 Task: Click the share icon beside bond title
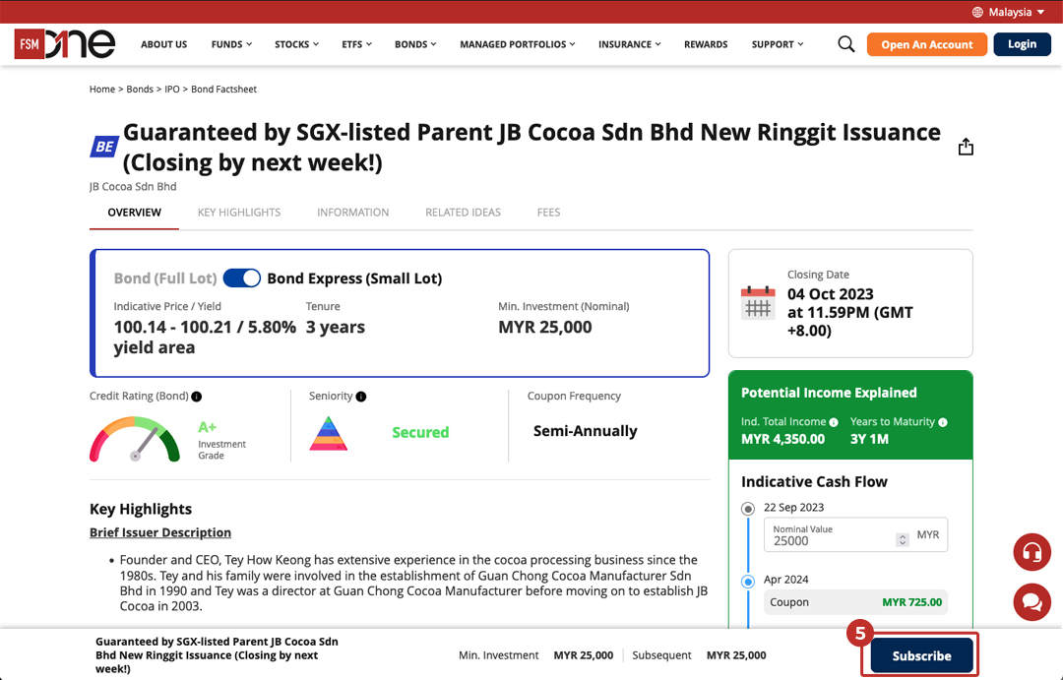pyautogui.click(x=966, y=147)
